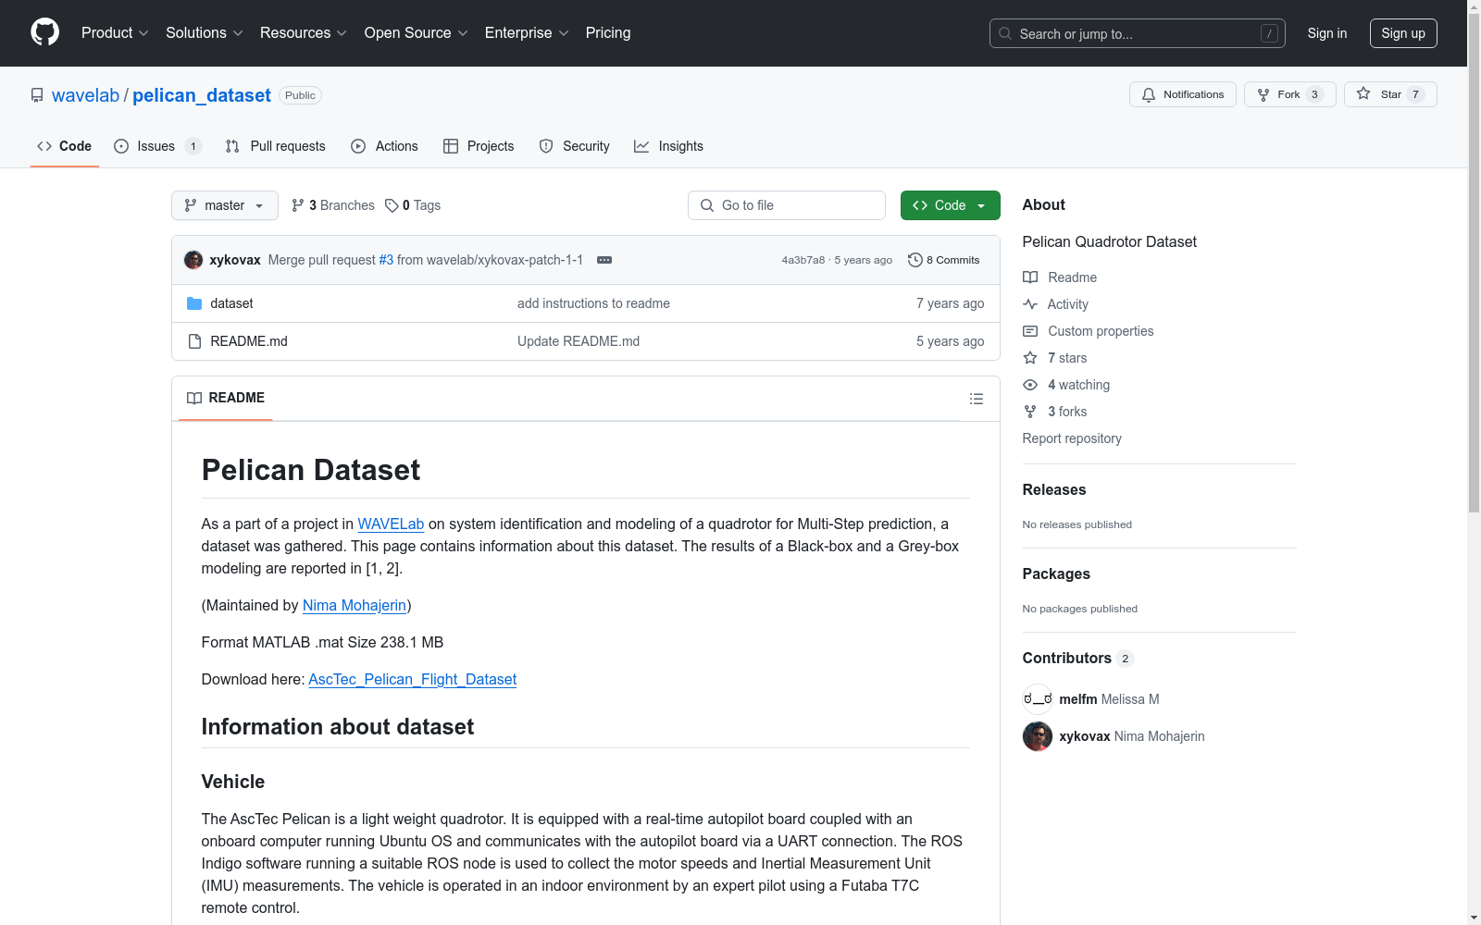Open the Nima Mohajerin maintainer link
This screenshot has width=1481, height=925.
355,605
